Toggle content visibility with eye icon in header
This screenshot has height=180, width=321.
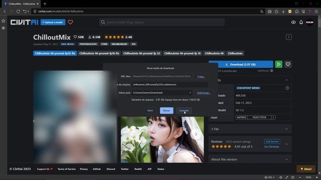point(293,22)
